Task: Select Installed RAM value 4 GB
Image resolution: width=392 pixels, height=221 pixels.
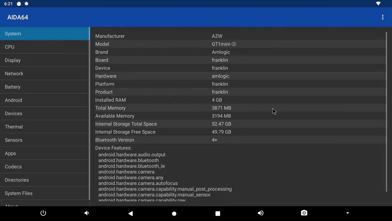Action: pos(217,100)
